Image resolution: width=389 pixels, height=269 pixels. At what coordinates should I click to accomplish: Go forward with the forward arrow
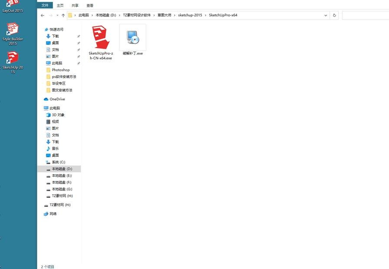point(51,15)
